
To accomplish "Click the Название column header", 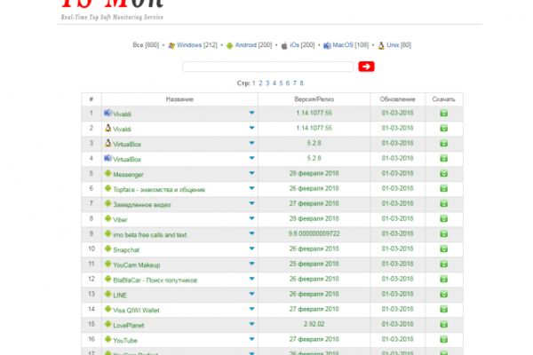I will tap(179, 99).
